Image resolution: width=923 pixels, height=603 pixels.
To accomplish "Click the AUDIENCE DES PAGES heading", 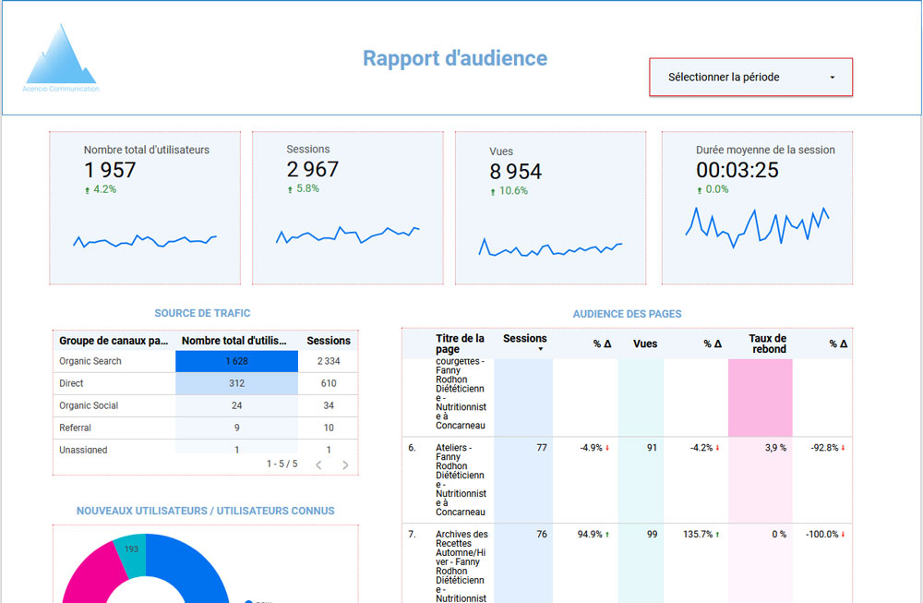I will [x=627, y=315].
